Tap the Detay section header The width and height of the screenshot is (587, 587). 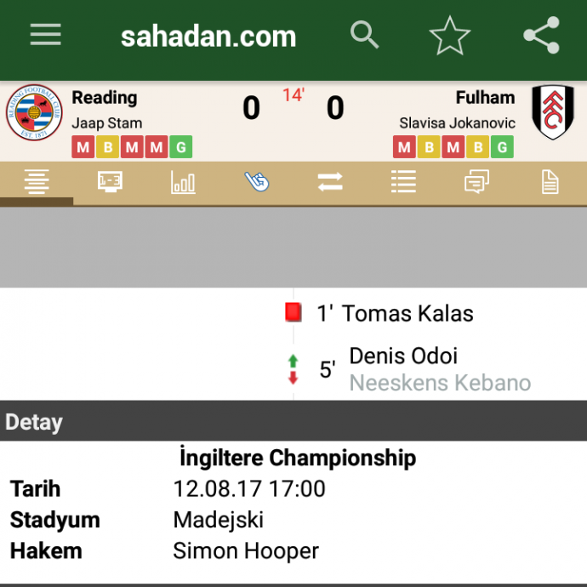pyautogui.click(x=34, y=423)
